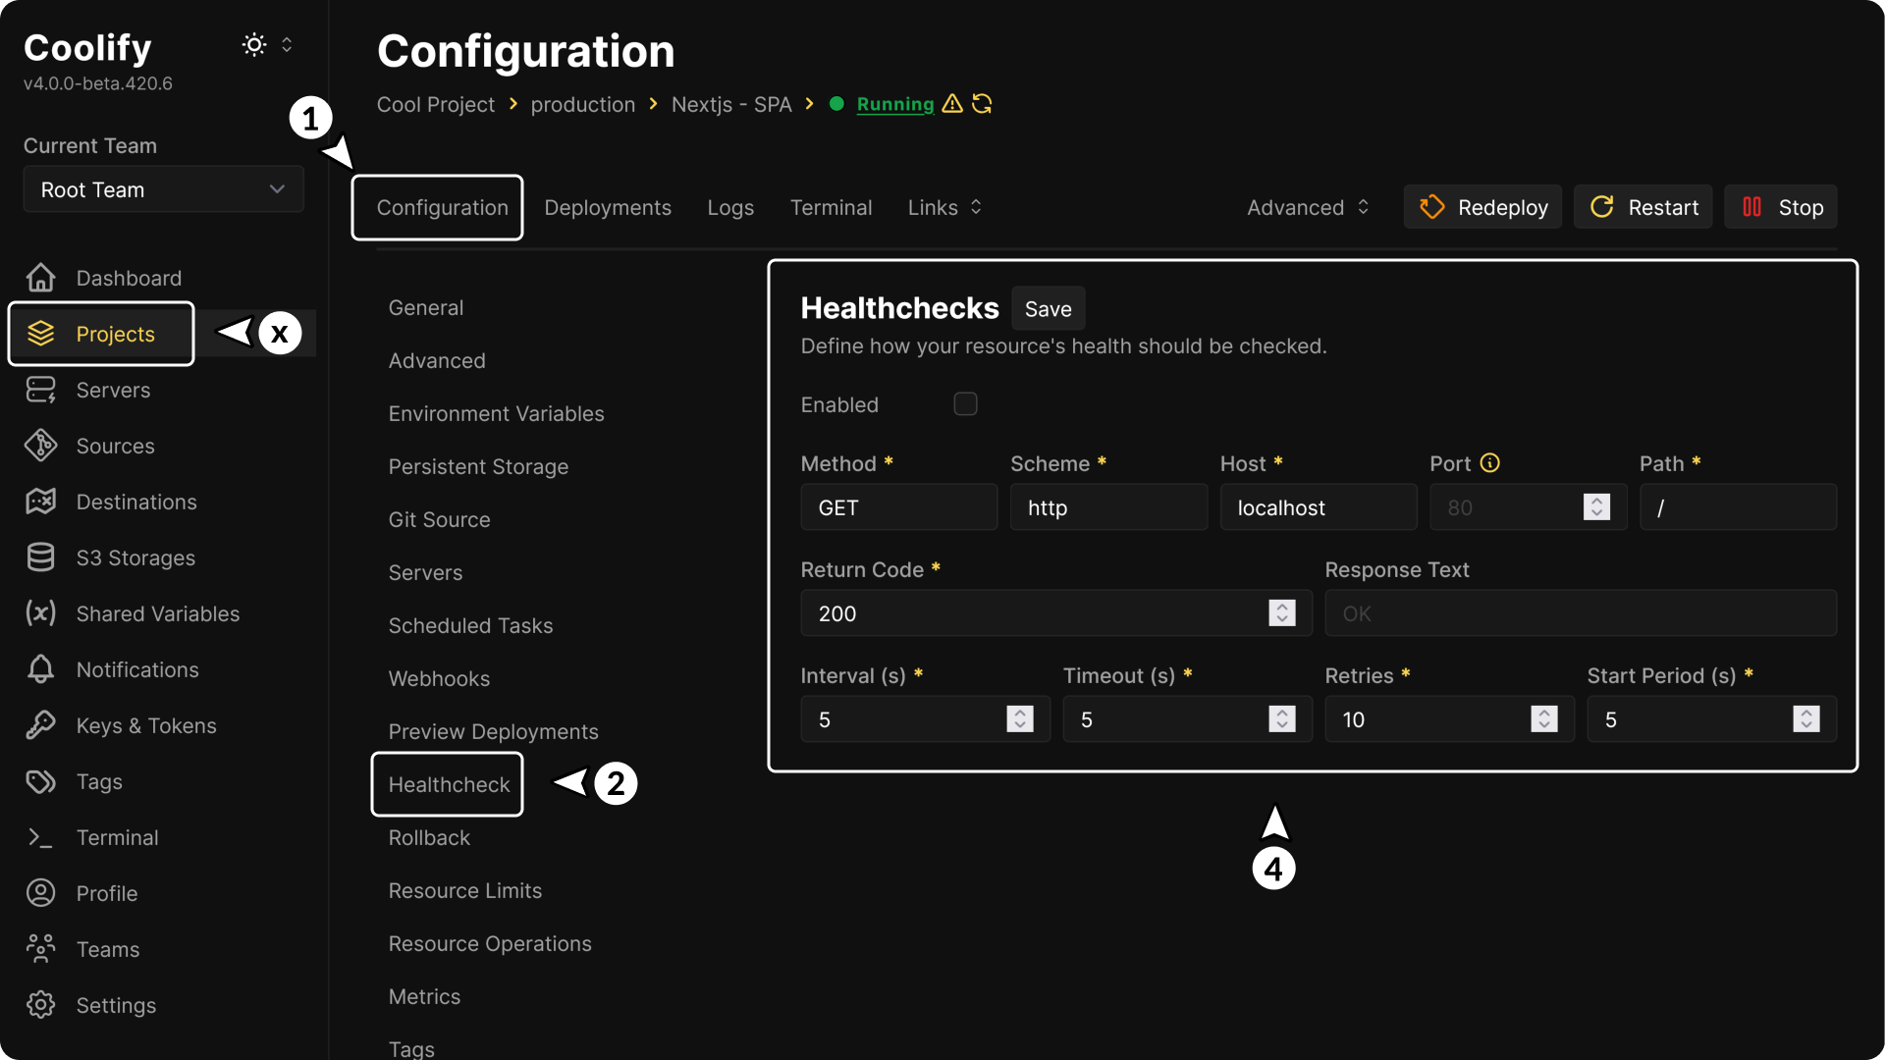1885x1060 pixels.
Task: Open the Healthcheck settings menu item
Action: click(x=447, y=784)
